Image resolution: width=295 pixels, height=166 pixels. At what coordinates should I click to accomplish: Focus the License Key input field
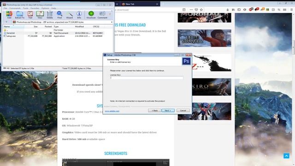coord(147,77)
